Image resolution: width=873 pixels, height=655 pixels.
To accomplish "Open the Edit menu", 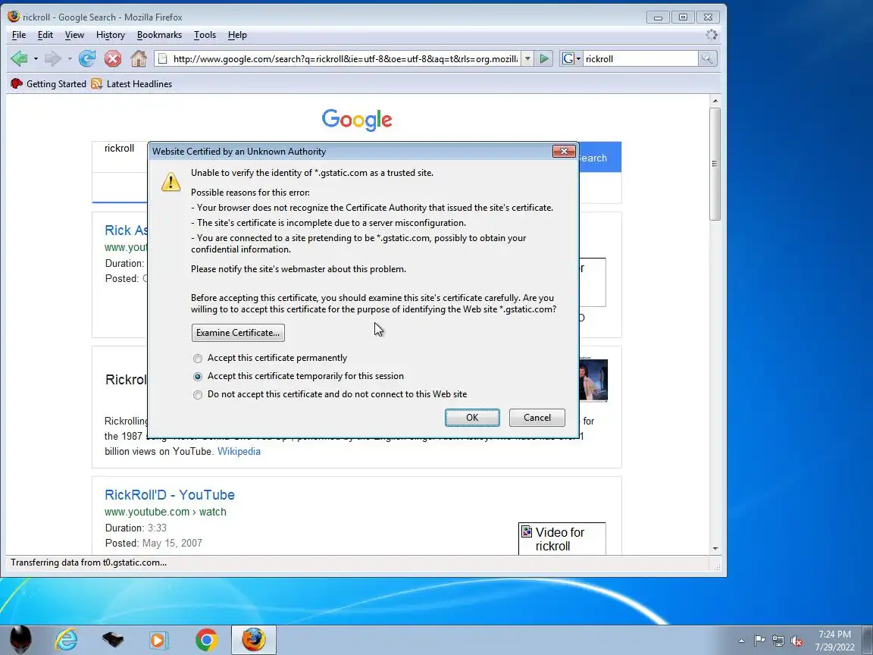I will click(x=45, y=35).
